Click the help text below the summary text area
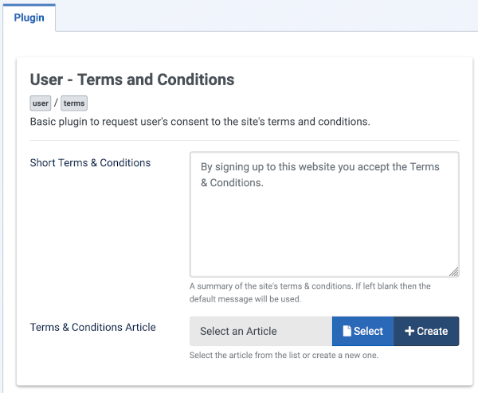478x393 pixels. 310,292
